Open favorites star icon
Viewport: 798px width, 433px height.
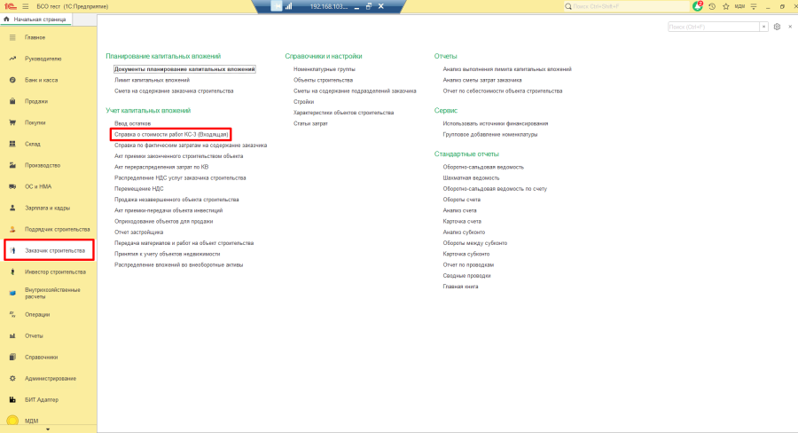click(x=724, y=6)
